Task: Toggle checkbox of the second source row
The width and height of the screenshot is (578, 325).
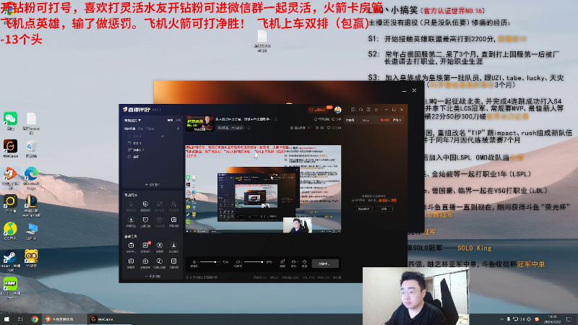Action: point(129,143)
